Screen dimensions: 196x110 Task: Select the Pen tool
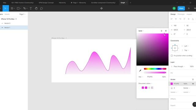(x=24, y=8)
